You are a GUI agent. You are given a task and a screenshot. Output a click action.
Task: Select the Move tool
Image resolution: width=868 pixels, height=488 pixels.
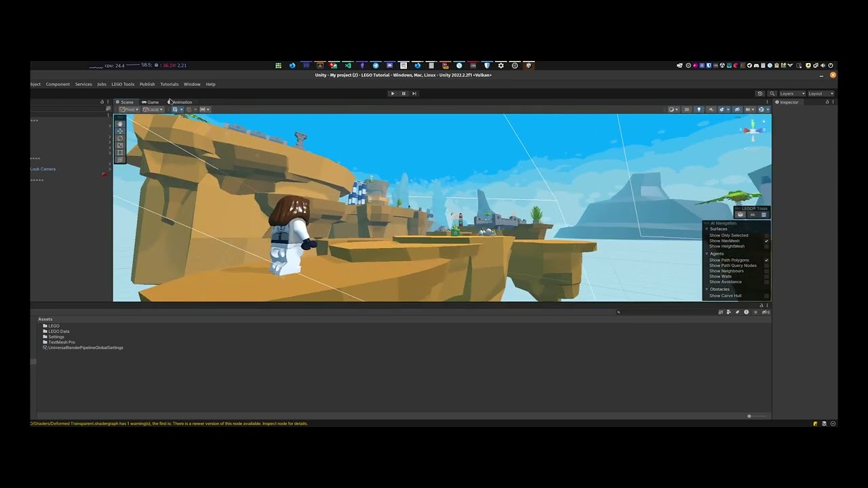point(120,131)
